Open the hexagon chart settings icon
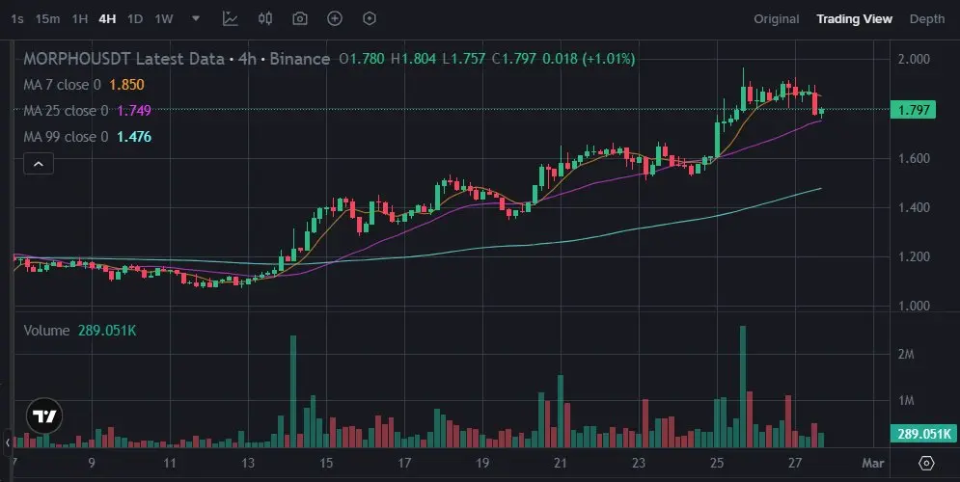Image resolution: width=960 pixels, height=482 pixels. 370,18
